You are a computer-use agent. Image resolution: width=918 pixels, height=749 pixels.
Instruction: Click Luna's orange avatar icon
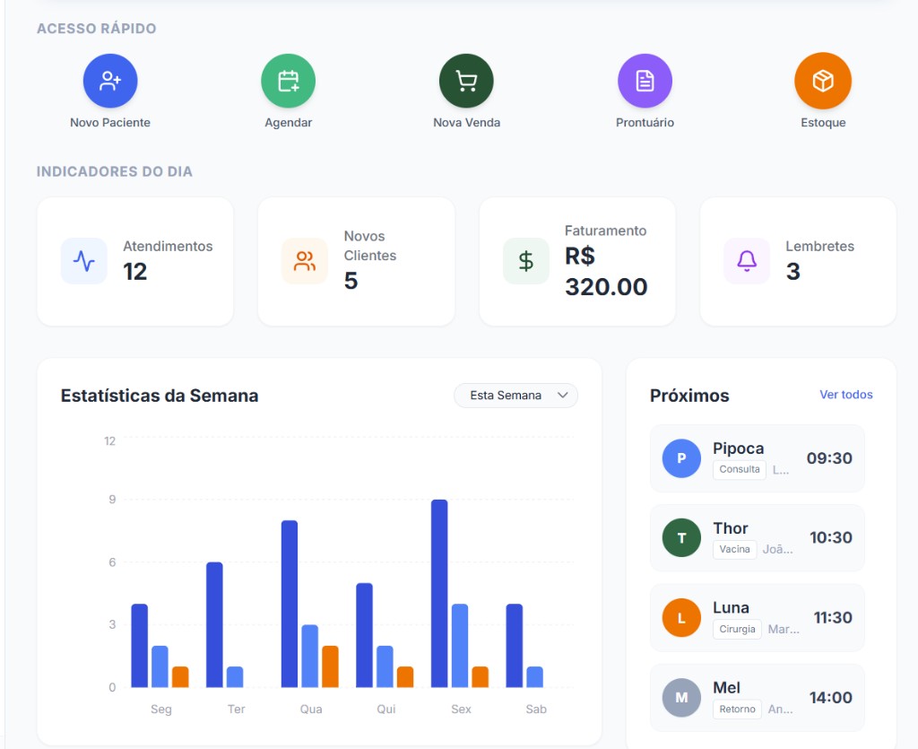point(681,617)
